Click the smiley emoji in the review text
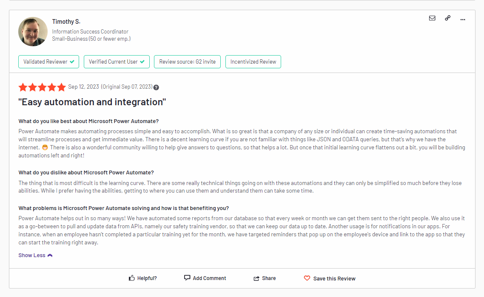This screenshot has height=297, width=484. [x=45, y=148]
